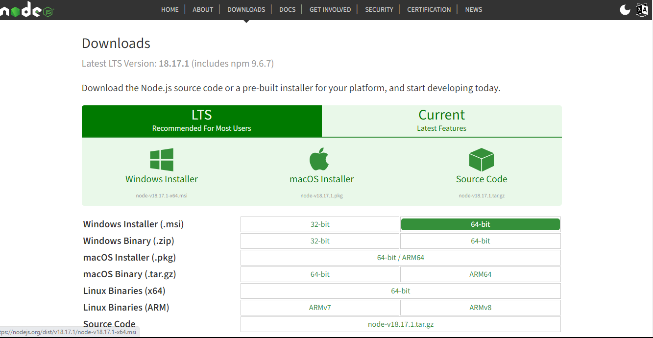Image resolution: width=653 pixels, height=338 pixels.
Task: Open the NEWS menu item
Action: [x=474, y=9]
